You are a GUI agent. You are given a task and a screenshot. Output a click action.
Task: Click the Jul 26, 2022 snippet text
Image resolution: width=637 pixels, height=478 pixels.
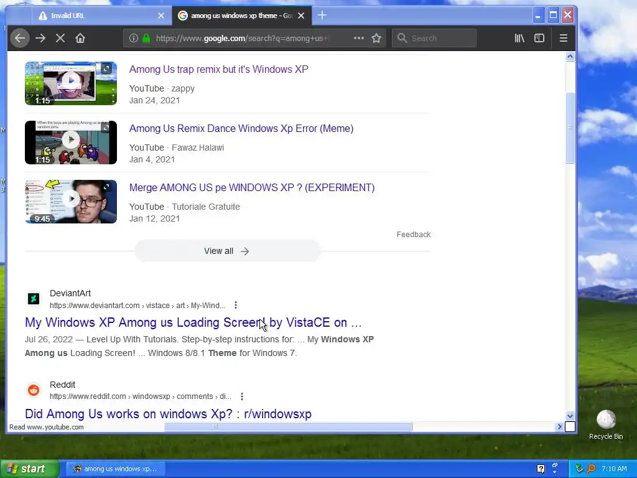pyautogui.click(x=49, y=339)
